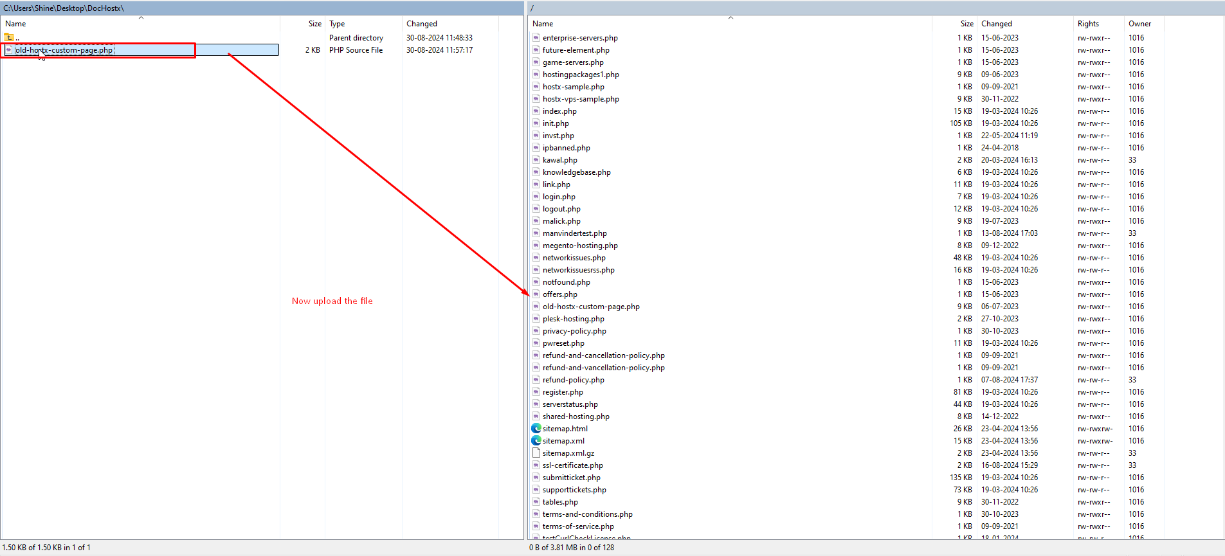Click the PHP file icon for index.php
Screen dimensions: 1225x556
[x=536, y=111]
